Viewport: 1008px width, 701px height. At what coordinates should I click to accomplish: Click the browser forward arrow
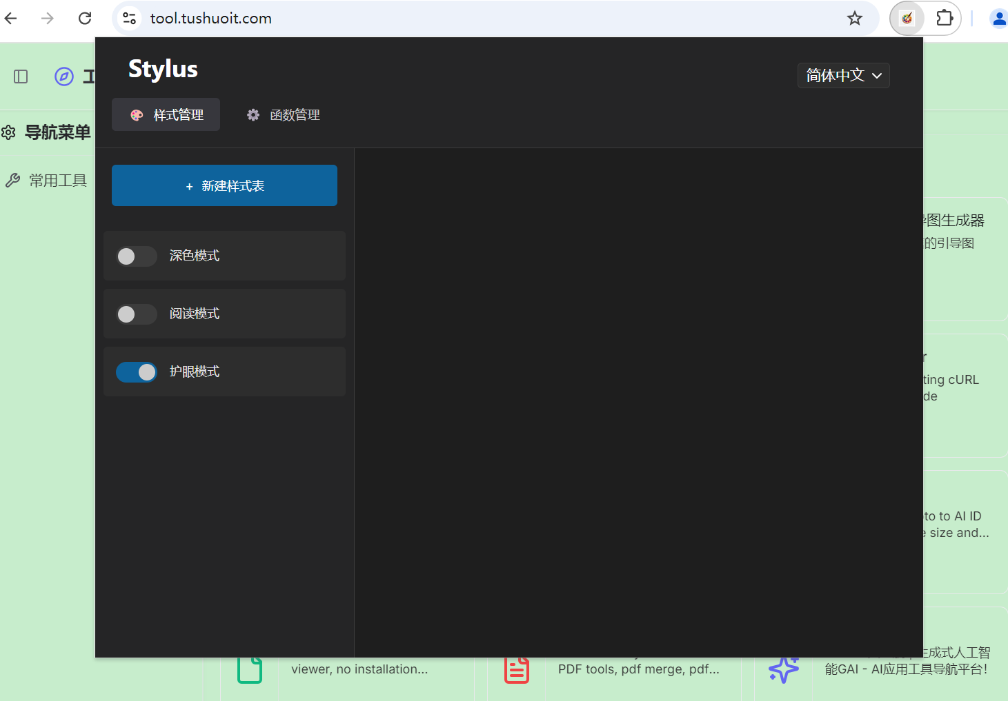coord(48,18)
